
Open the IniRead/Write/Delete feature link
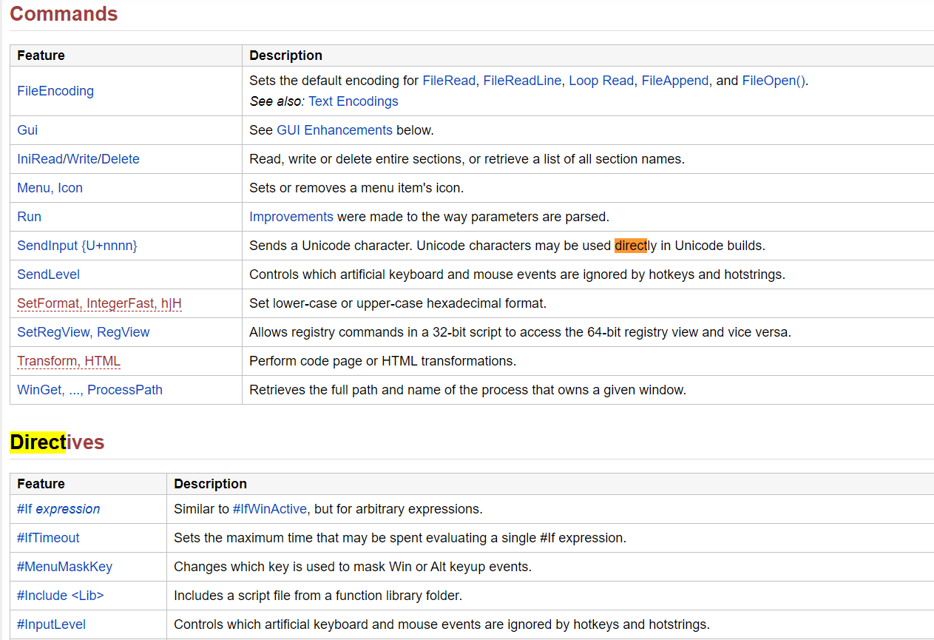pos(78,159)
